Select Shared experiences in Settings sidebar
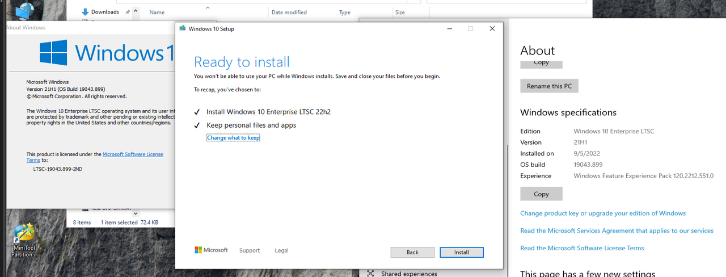 click(409, 274)
